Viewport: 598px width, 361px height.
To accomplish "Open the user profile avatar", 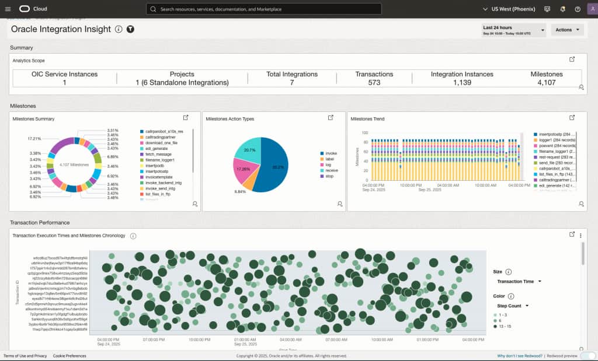I will coord(592,9).
